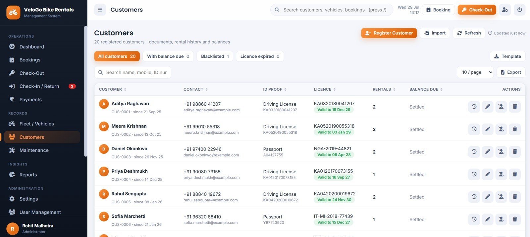530x237 pixels.
Task: Sort by the ID Proof column
Action: 275,89
